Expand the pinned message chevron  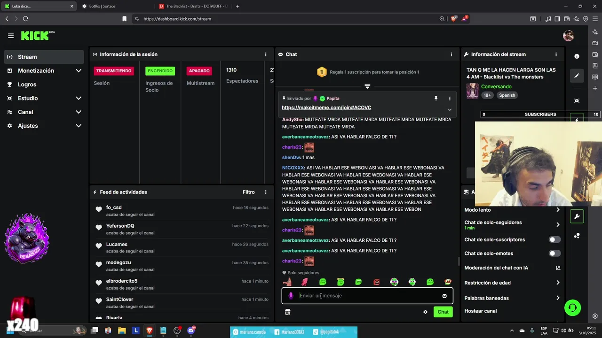point(450,110)
